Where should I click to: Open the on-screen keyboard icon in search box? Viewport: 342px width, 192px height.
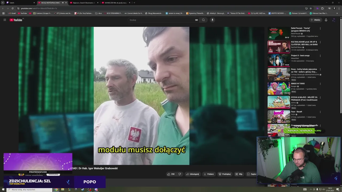click(x=196, y=20)
